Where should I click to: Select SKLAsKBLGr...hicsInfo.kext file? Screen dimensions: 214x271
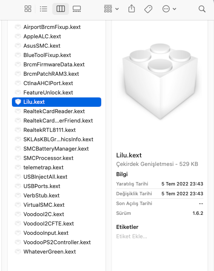point(57,139)
